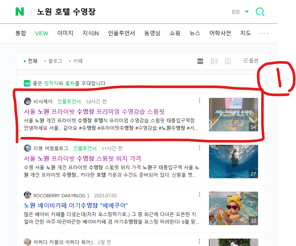
Task: Open post 노원 베이비카페 아기수영장 베베쿠아
Action: (x=76, y=205)
